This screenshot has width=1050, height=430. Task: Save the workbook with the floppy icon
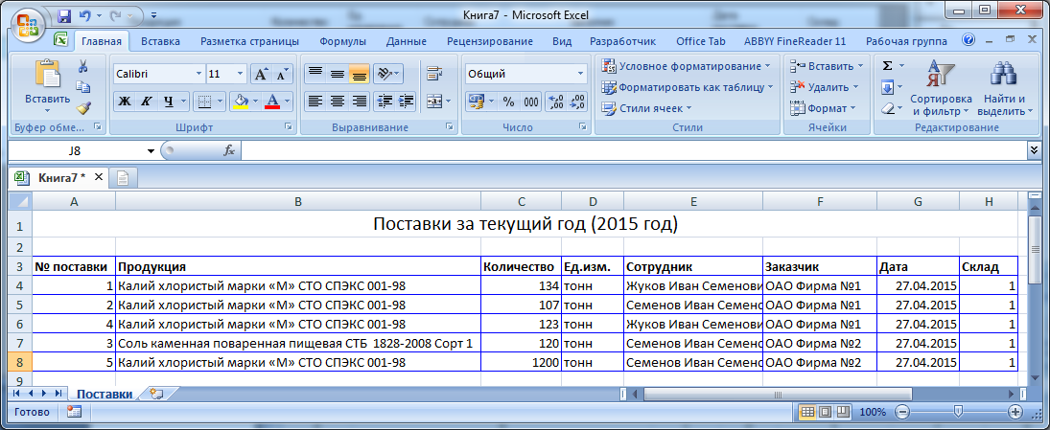coord(65,14)
